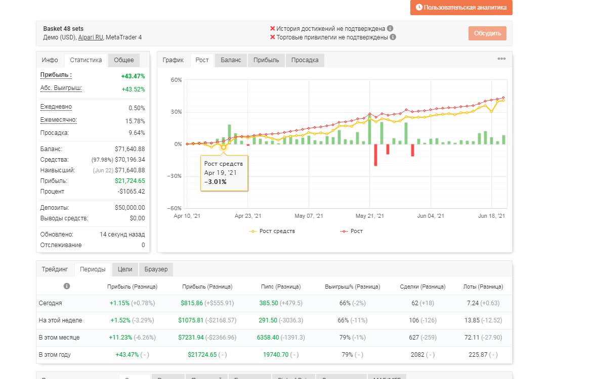Click the Ежемесячно label
The height and width of the screenshot is (379, 595).
pos(59,120)
